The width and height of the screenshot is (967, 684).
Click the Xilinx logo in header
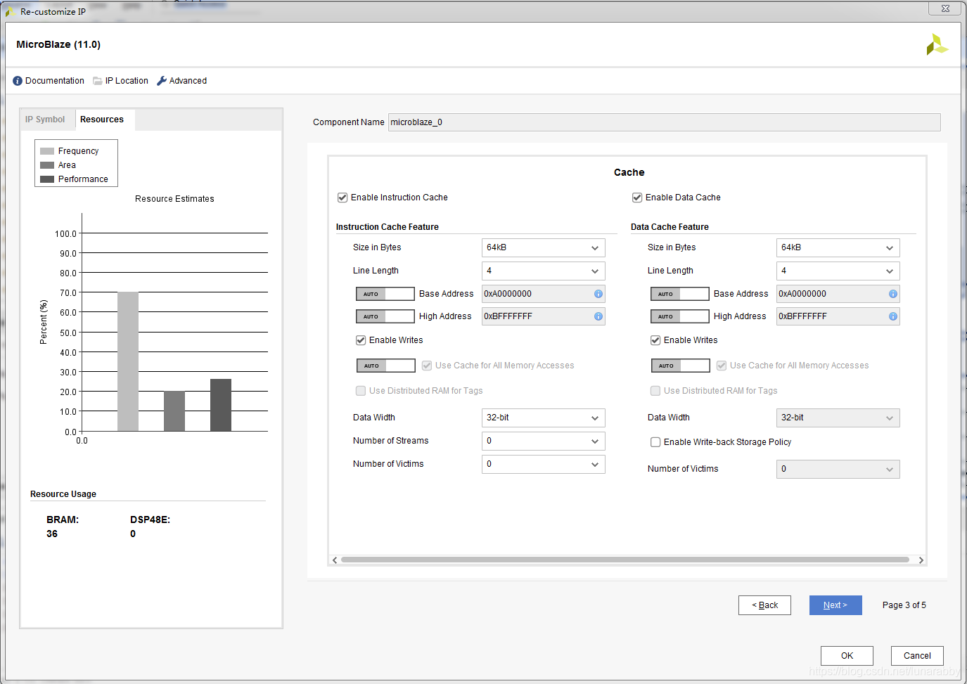(x=937, y=45)
